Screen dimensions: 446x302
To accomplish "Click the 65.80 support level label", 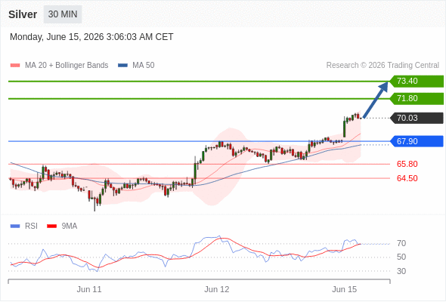I will click(407, 164).
